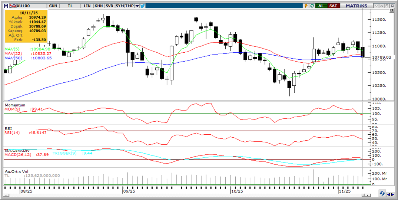Screen dimensions: 398x200
Task: Open the SYM symbol menu
Action: 119,6
